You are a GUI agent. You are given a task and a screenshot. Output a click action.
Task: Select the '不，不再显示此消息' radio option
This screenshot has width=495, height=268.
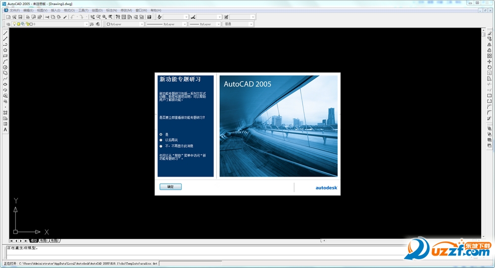click(161, 146)
